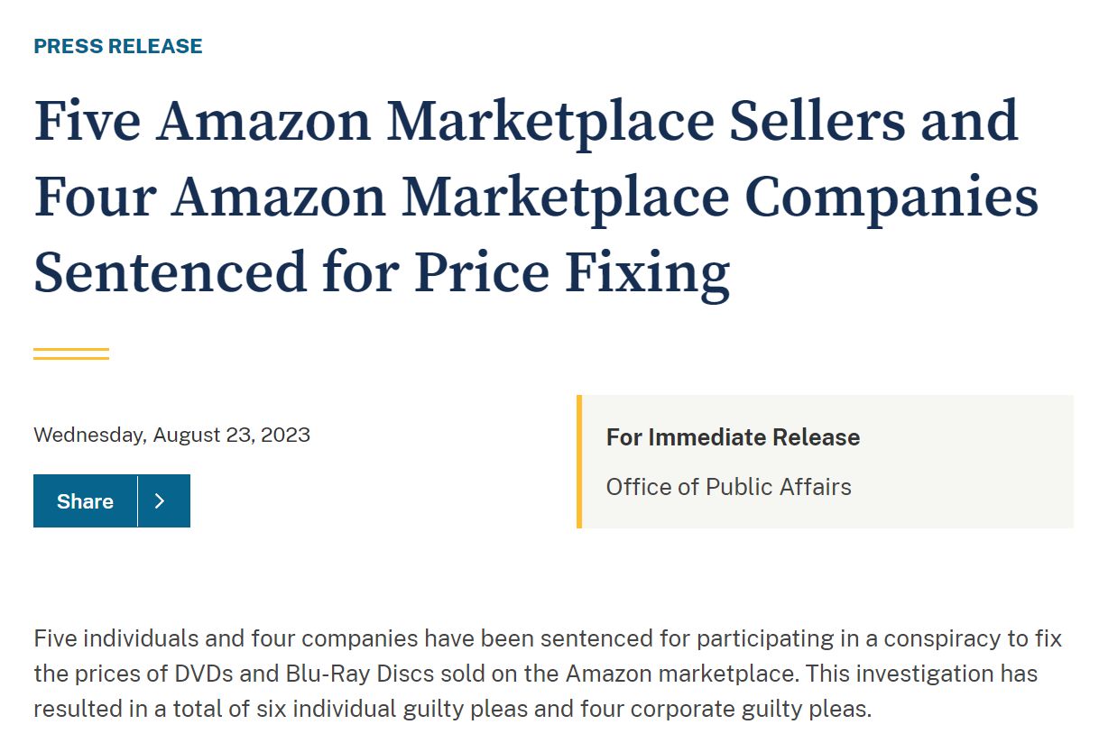Click the Share button
This screenshot has height=743, width=1099.
(x=86, y=500)
